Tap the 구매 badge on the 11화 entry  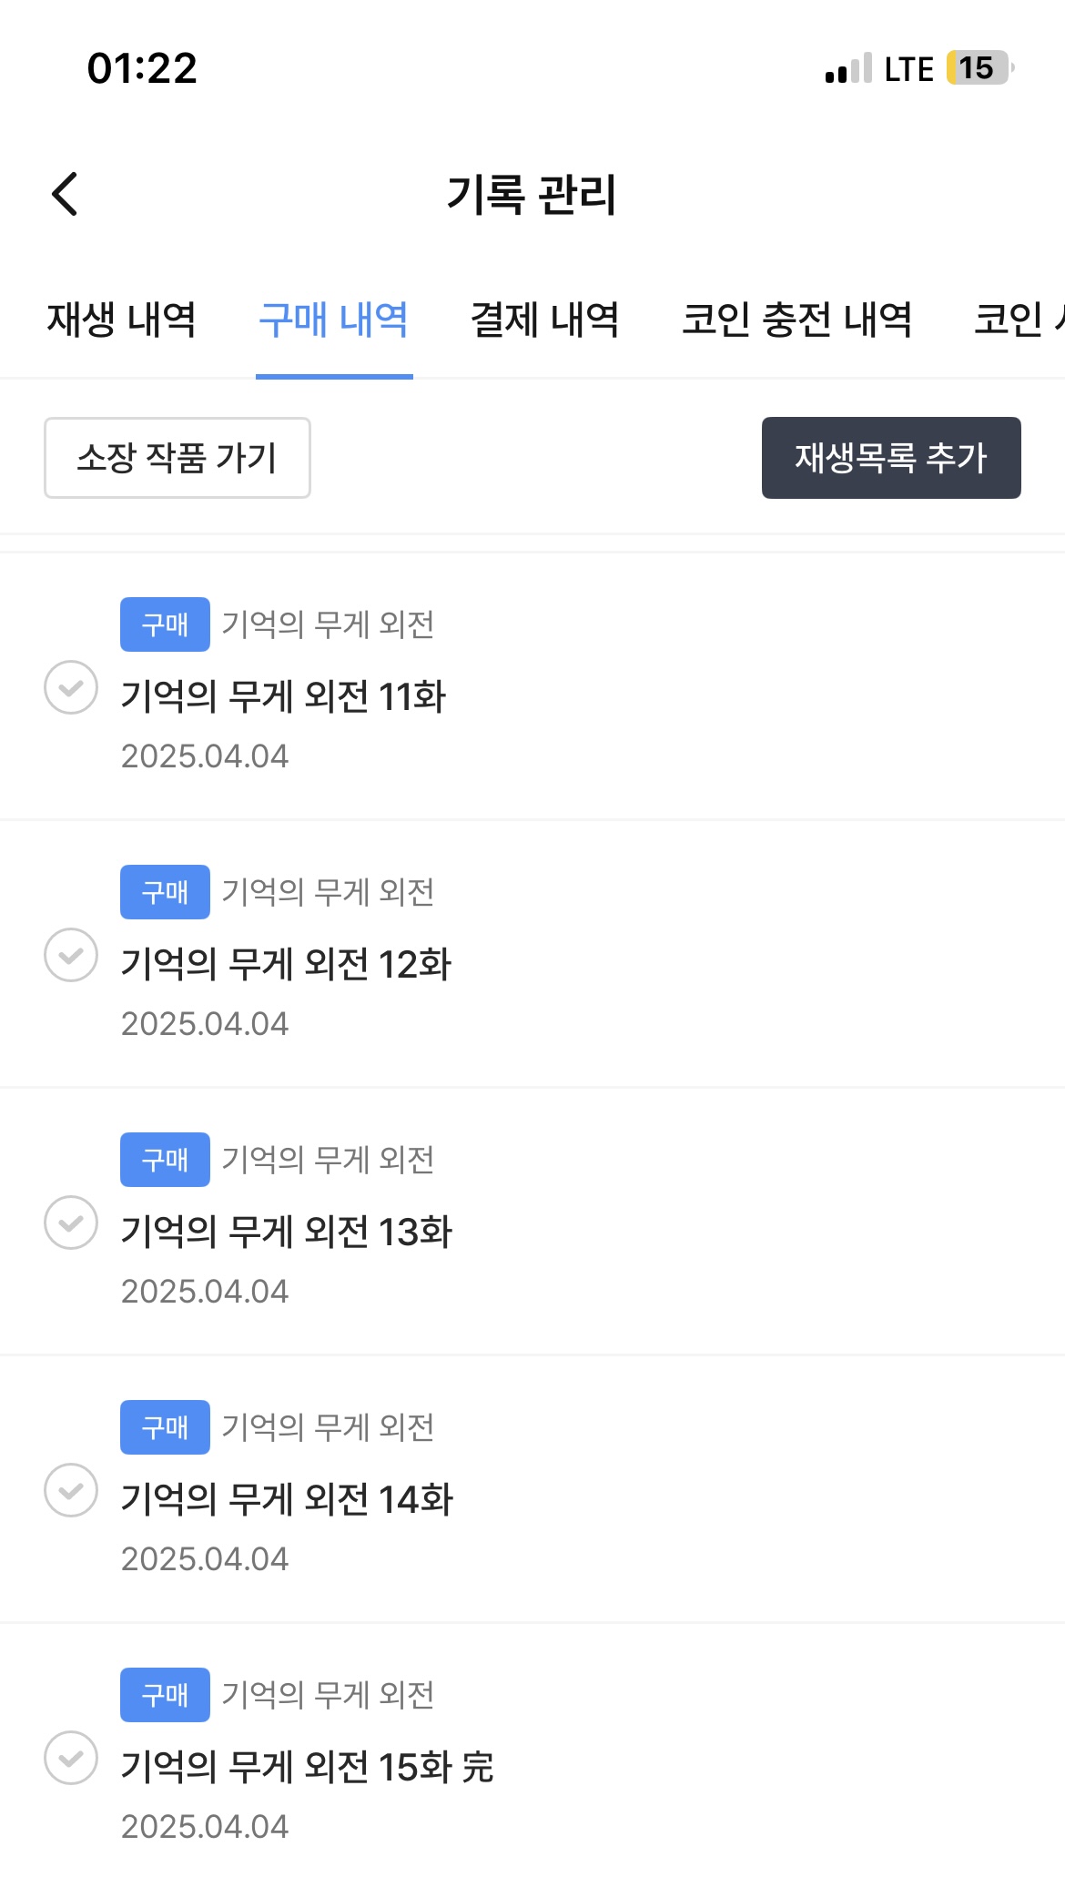(x=165, y=624)
